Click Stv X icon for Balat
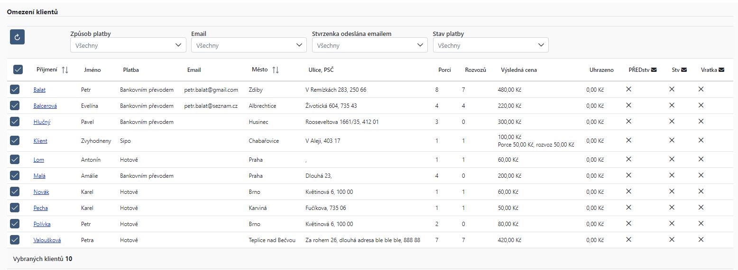Viewport: 738px width, 270px height. pos(672,89)
